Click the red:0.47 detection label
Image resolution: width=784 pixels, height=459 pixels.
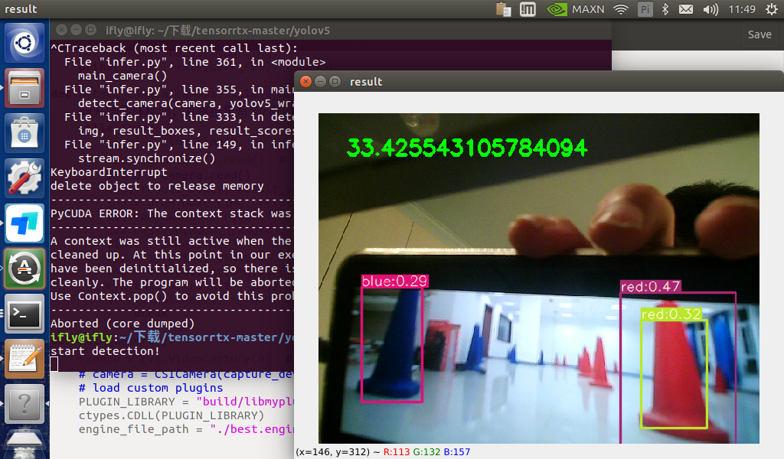point(651,287)
